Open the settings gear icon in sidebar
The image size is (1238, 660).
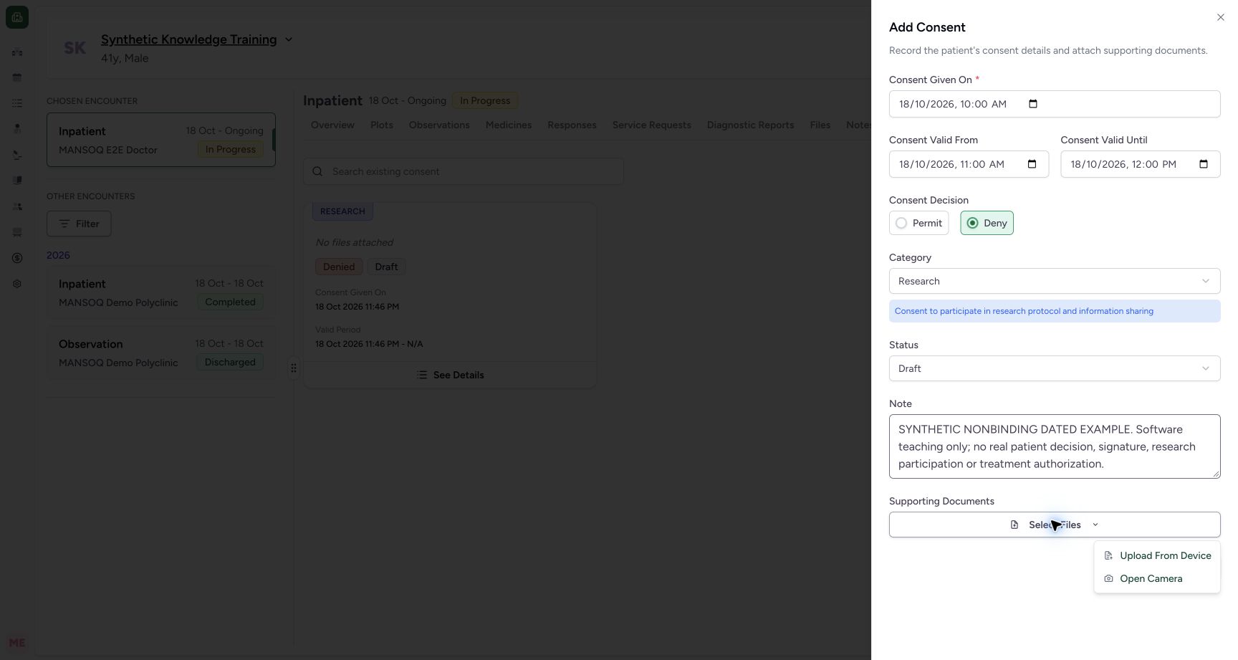tap(17, 284)
